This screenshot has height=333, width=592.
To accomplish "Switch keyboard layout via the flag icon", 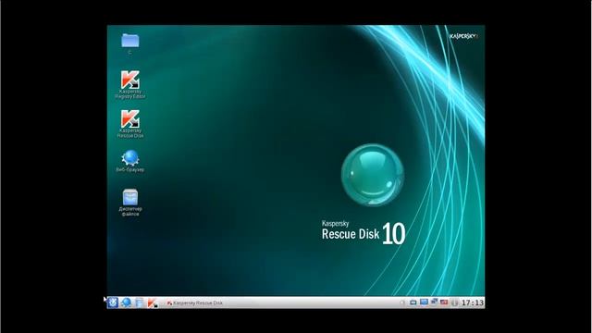I will click(x=444, y=302).
